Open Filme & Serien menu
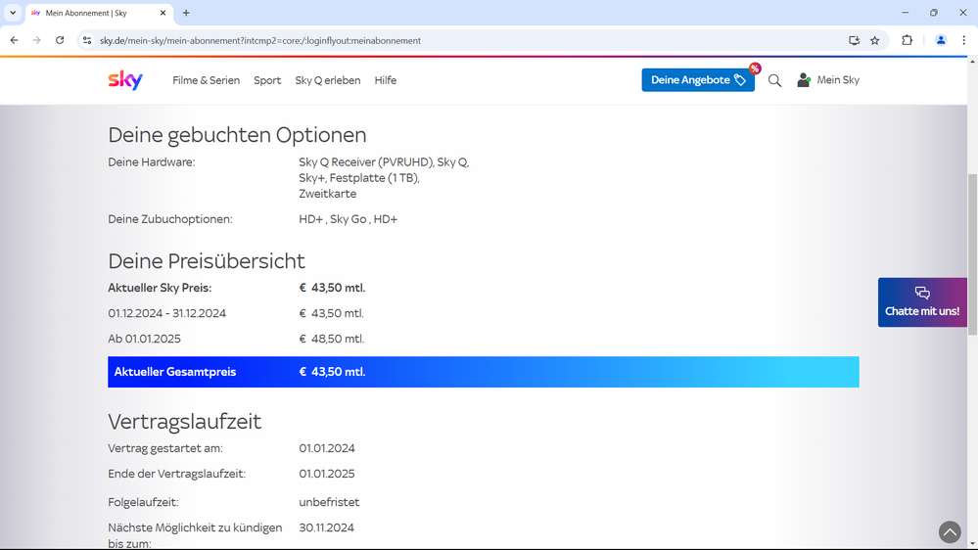Image resolution: width=978 pixels, height=550 pixels. pyautogui.click(x=206, y=80)
